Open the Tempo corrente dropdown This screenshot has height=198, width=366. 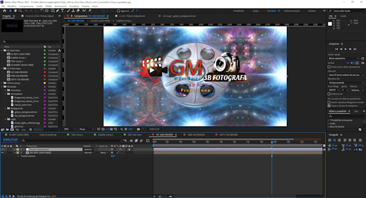[x=346, y=83]
